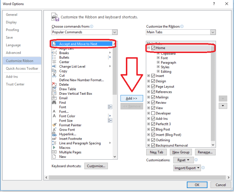This screenshot has height=192, width=234.
Task: Uncheck the Add-Ins tab checkbox
Action: (x=153, y=119)
